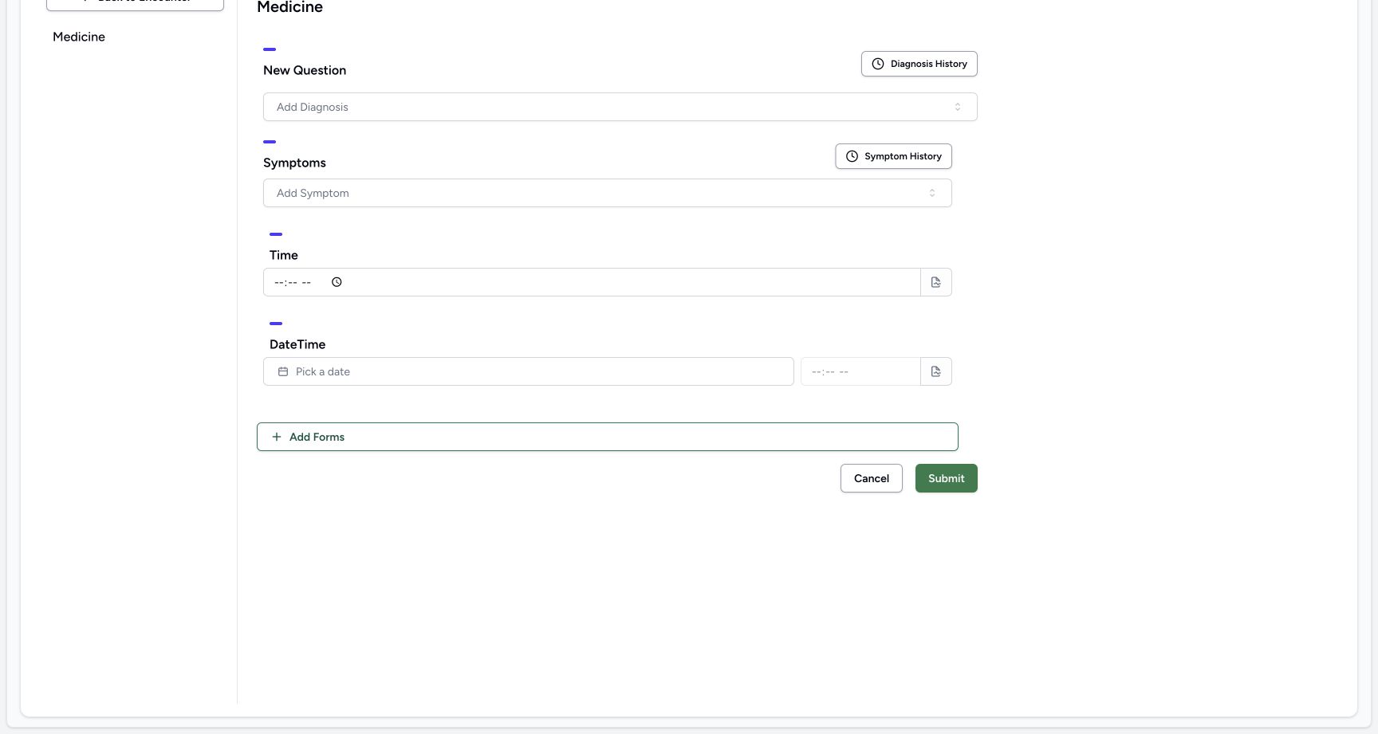1378x734 pixels.
Task: Click the Symptoms heading
Action: point(294,163)
